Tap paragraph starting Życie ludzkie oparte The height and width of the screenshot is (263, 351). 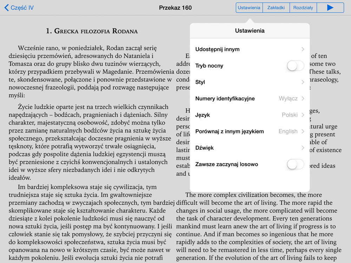coord(90,142)
